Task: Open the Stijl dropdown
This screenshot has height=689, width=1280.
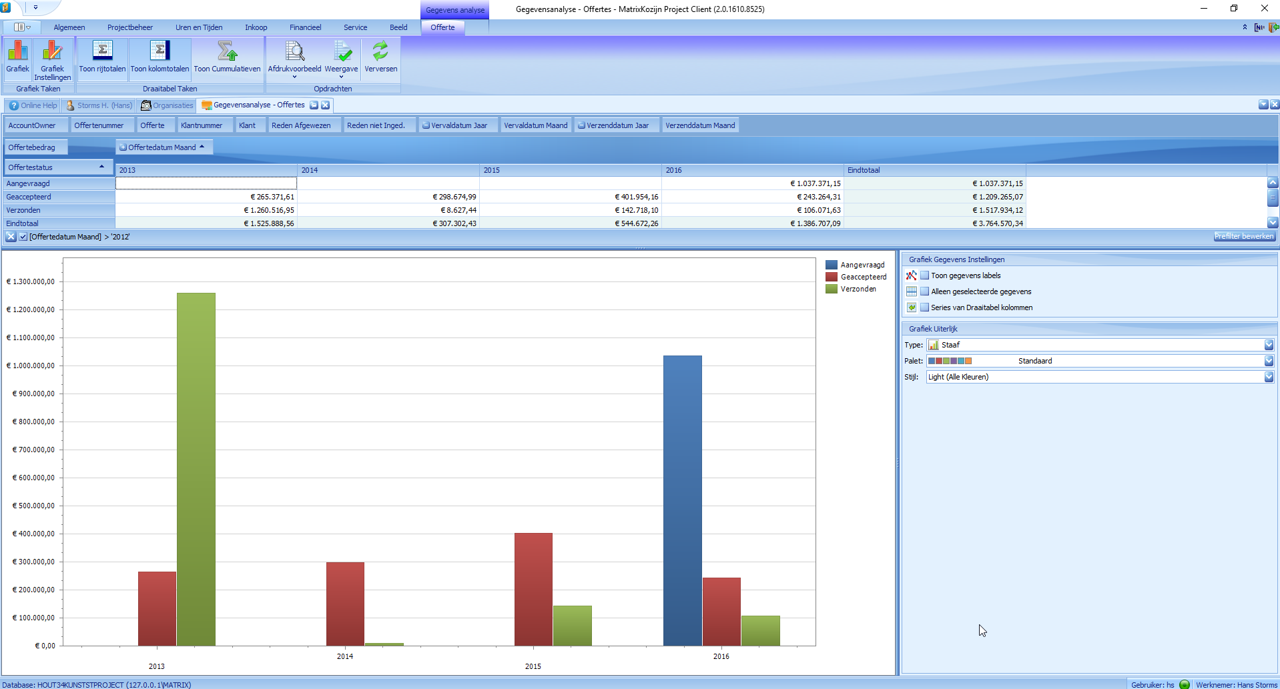Action: pos(1269,377)
